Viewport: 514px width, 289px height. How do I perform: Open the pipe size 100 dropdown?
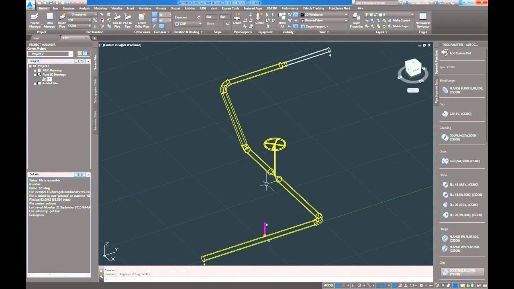pyautogui.click(x=80, y=20)
